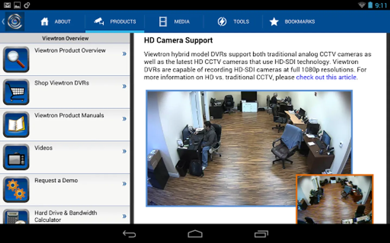Tap the Android back navigation button
Screen dimensions: 390x243
point(129,234)
